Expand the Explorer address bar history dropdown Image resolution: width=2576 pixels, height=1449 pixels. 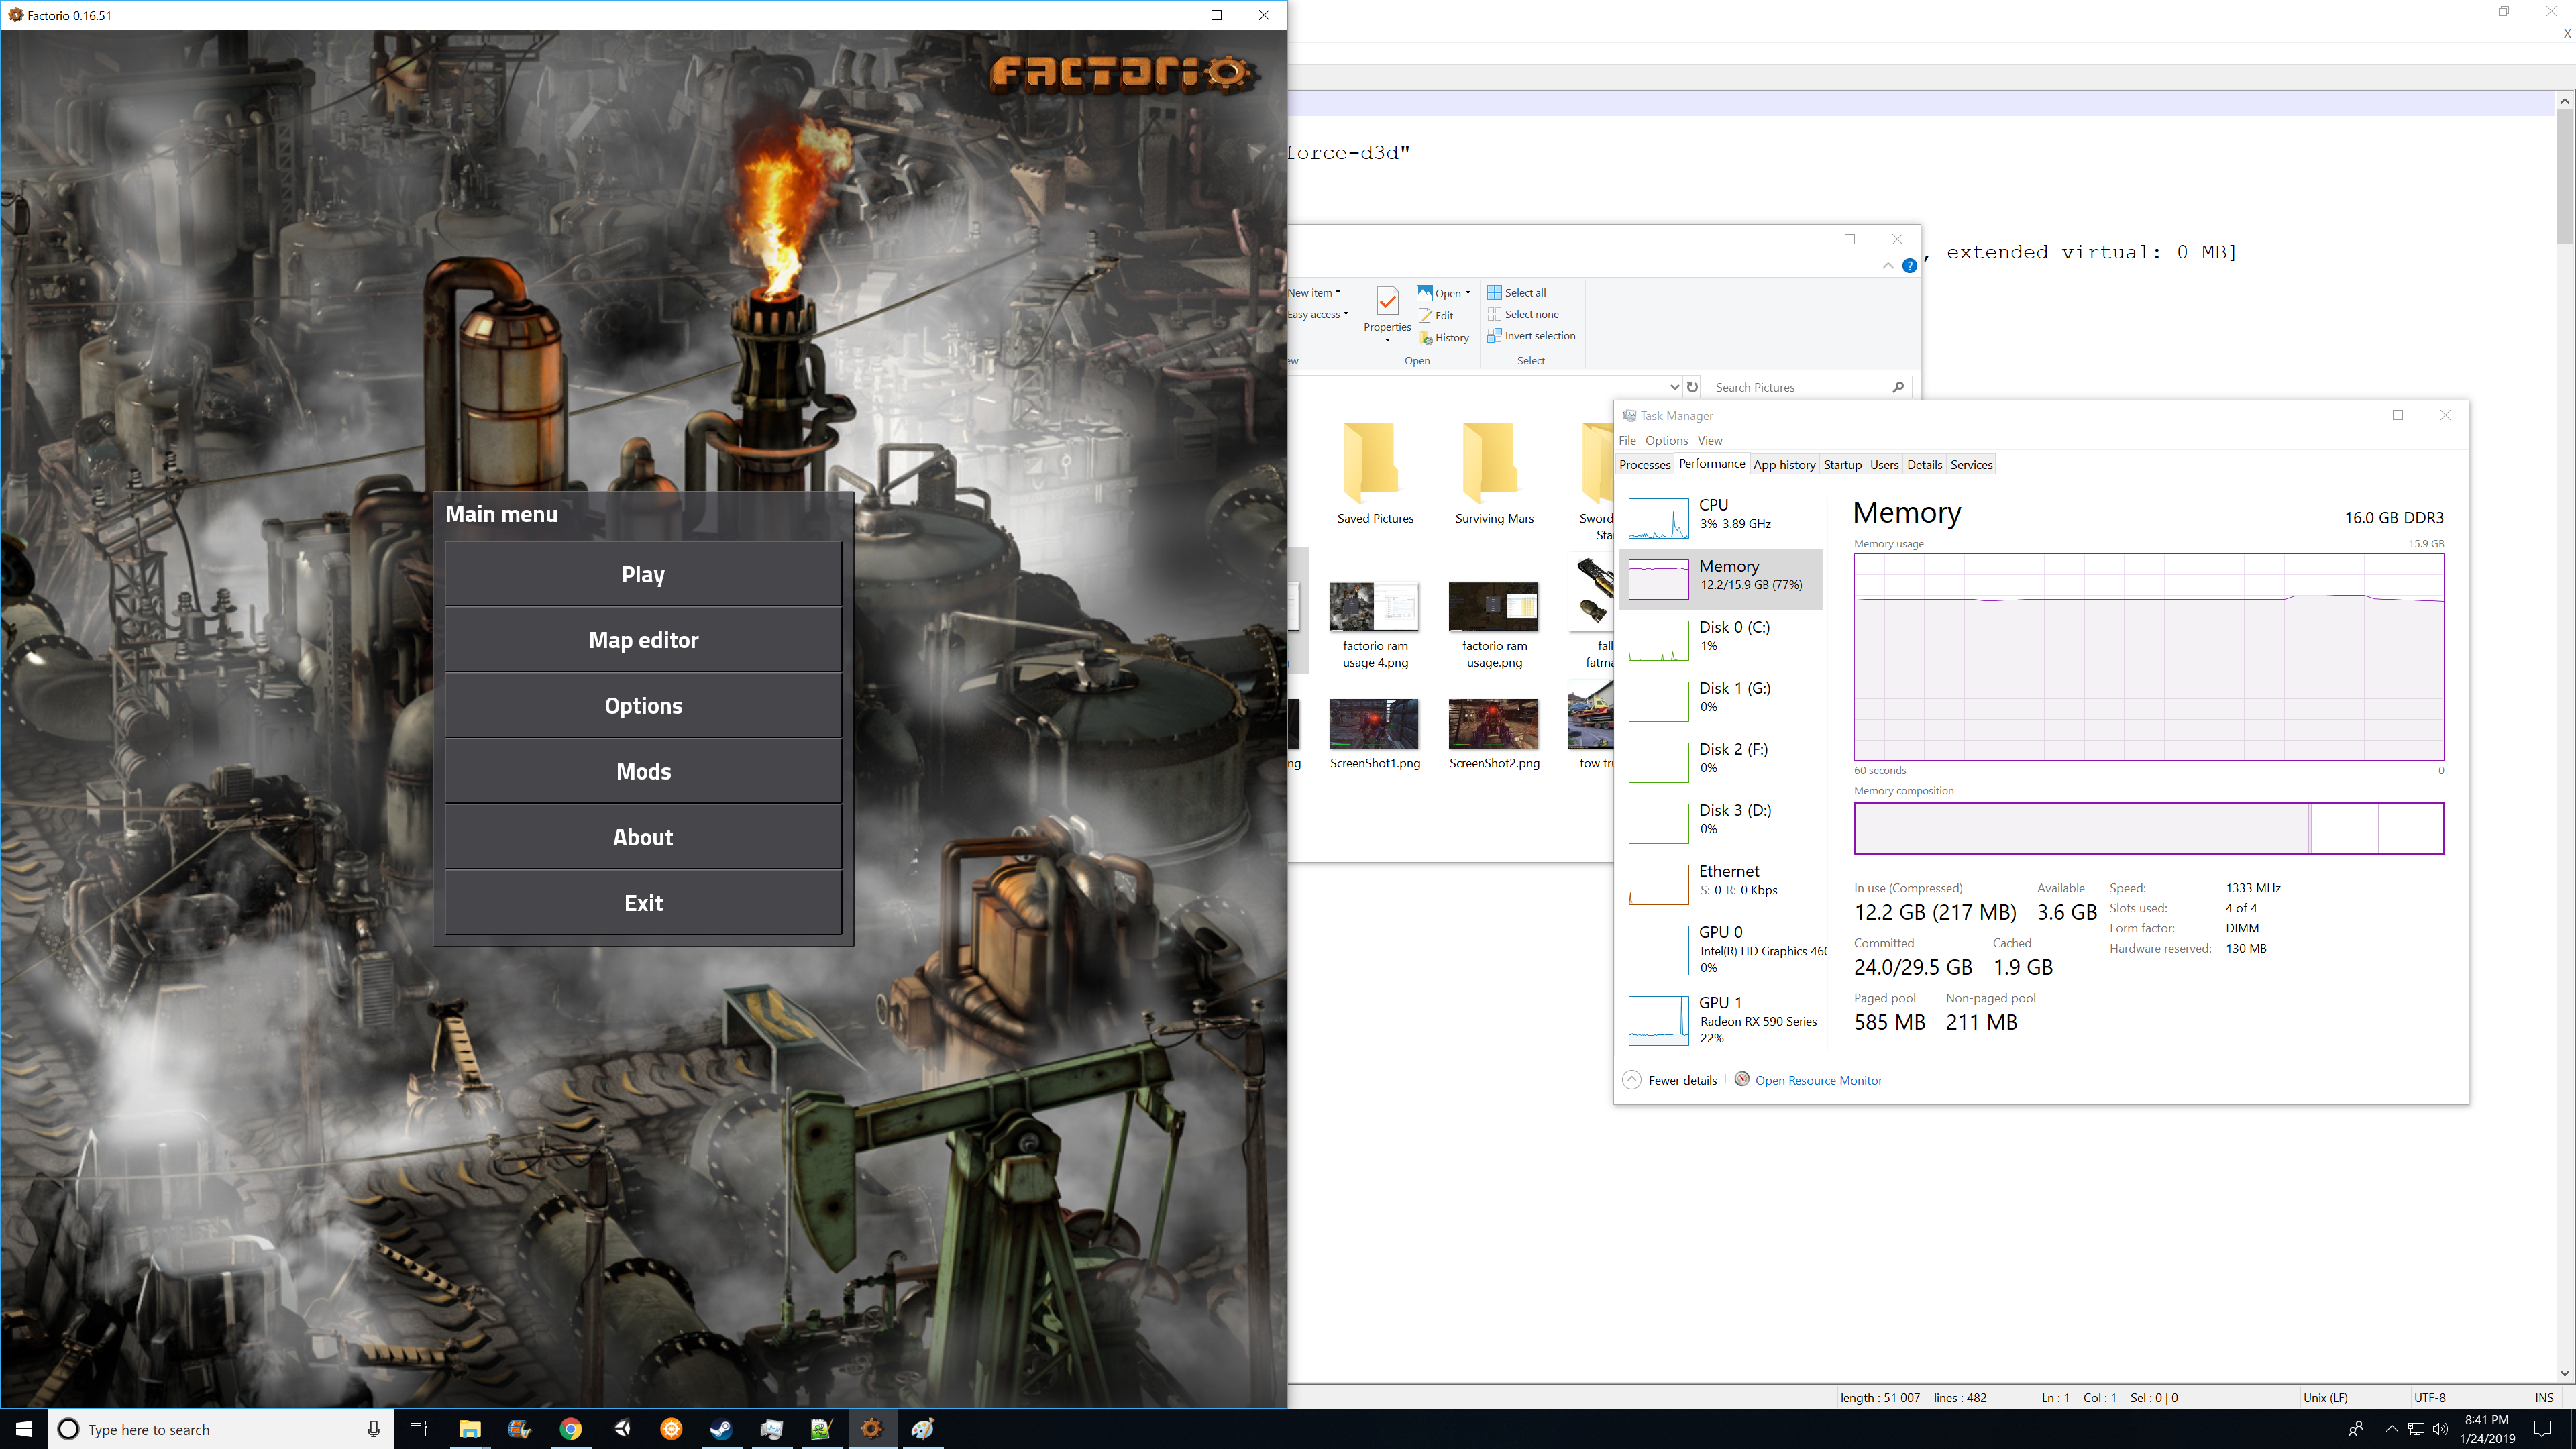tap(1674, 387)
